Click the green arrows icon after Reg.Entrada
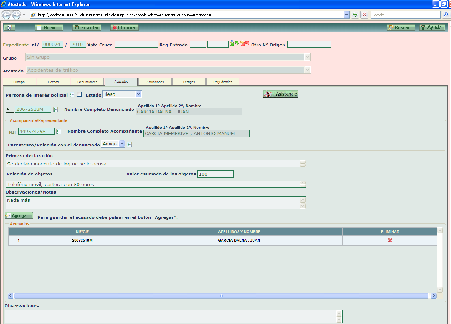 234,43
